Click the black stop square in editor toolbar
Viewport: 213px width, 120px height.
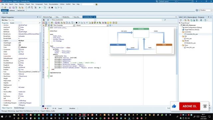[77, 23]
